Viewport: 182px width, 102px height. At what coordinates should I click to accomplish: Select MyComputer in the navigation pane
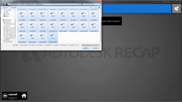(8, 20)
